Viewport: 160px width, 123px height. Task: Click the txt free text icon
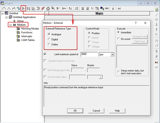pos(119,9)
